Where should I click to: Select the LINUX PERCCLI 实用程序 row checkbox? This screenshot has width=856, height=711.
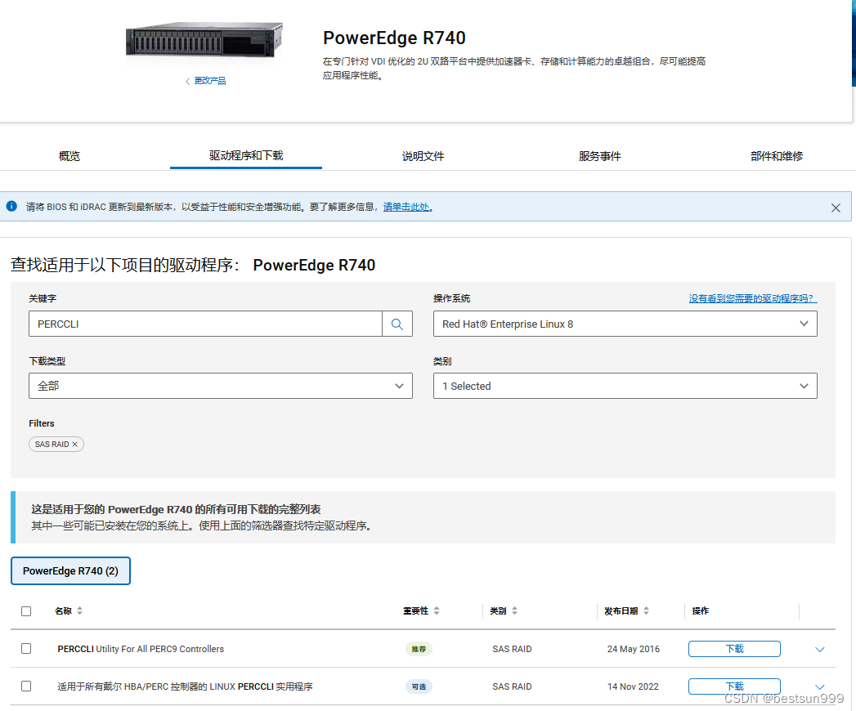[26, 686]
